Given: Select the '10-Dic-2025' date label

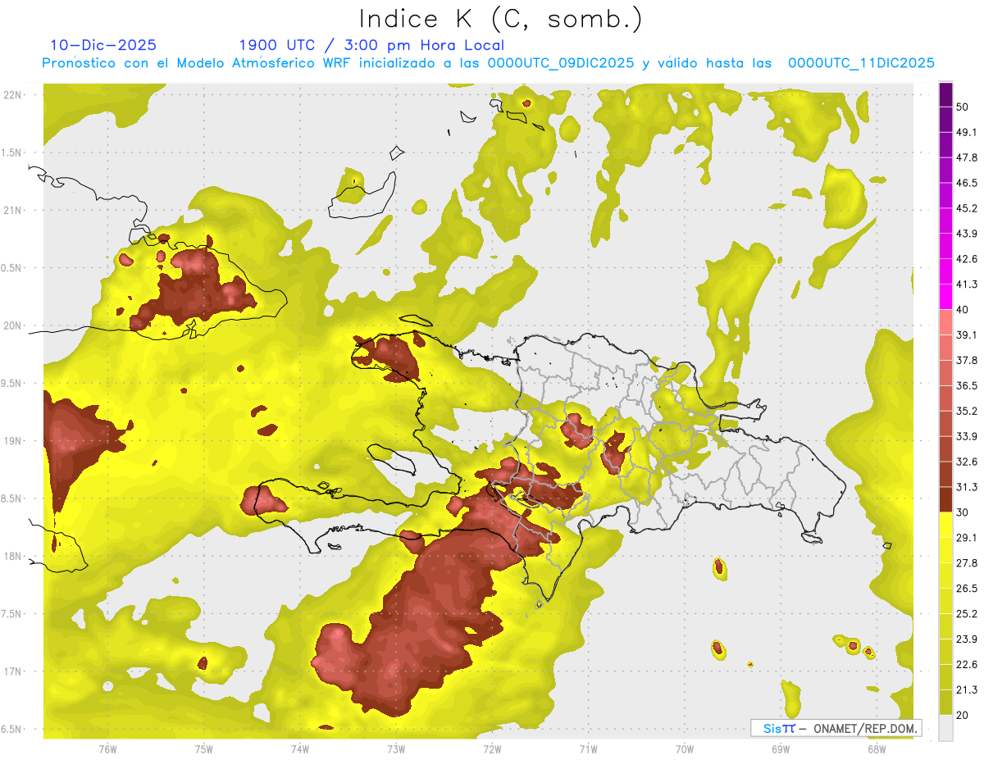Looking at the screenshot, I should click(103, 45).
